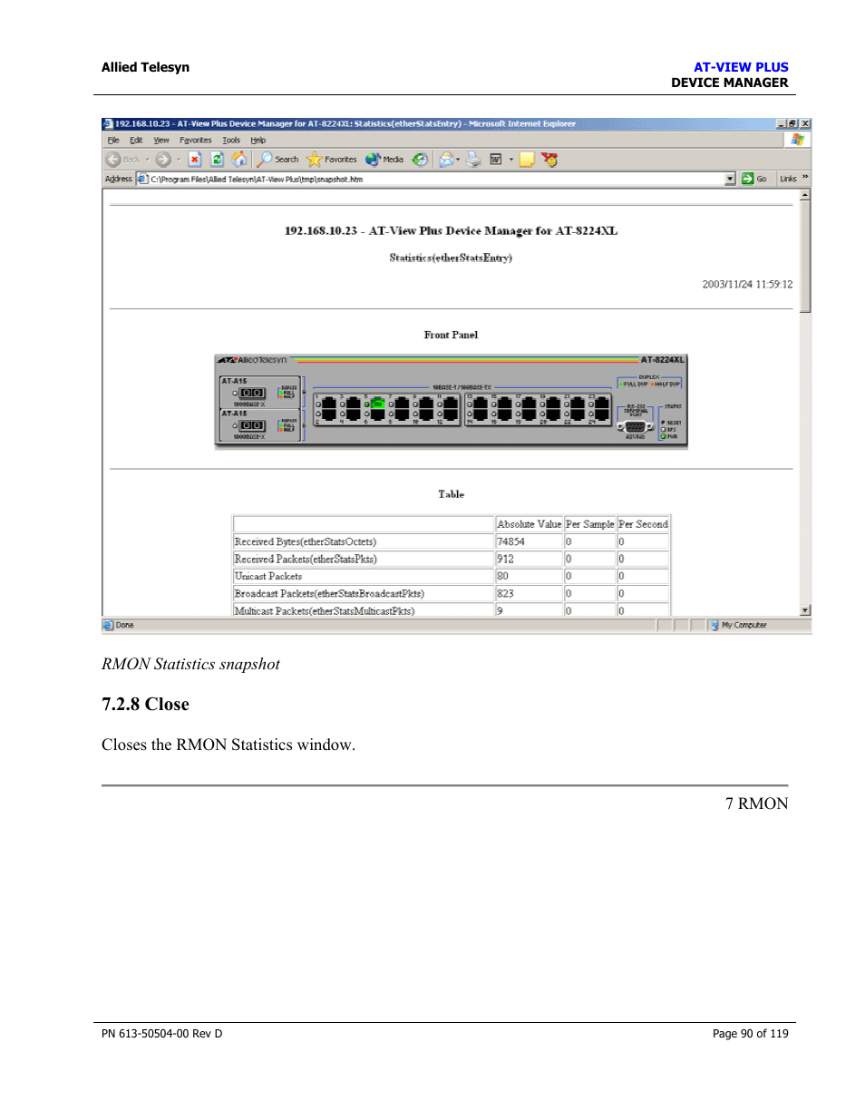Open the History toolbar icon
Viewport: 865px width, 1120px height.
pos(420,160)
